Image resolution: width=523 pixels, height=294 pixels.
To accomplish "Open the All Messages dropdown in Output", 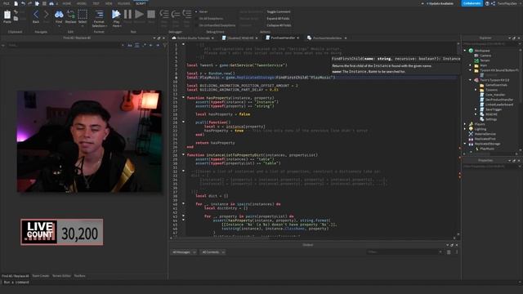I will 184,252.
